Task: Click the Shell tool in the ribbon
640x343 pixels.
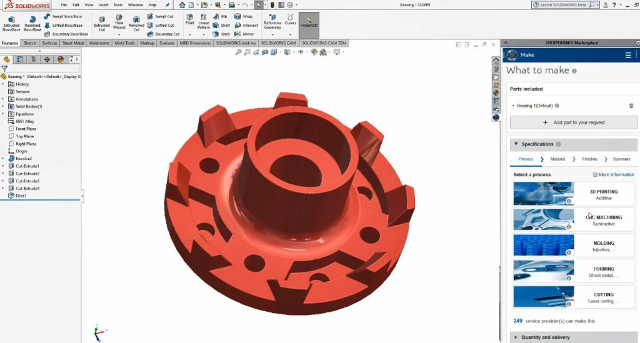Action: [x=222, y=34]
